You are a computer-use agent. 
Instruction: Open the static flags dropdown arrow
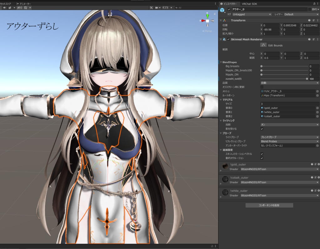point(318,9)
